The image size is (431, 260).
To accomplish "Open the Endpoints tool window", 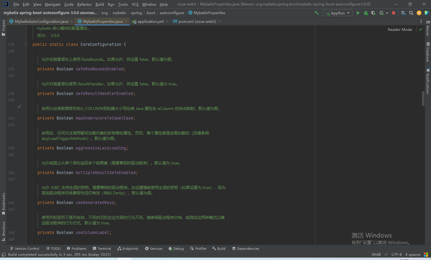I will click(128, 249).
